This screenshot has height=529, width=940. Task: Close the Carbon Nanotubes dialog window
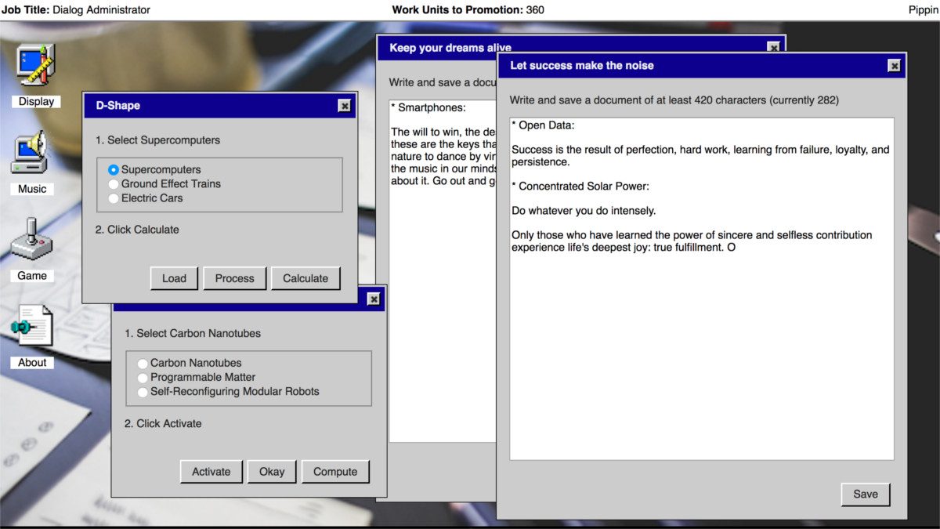[x=374, y=299]
